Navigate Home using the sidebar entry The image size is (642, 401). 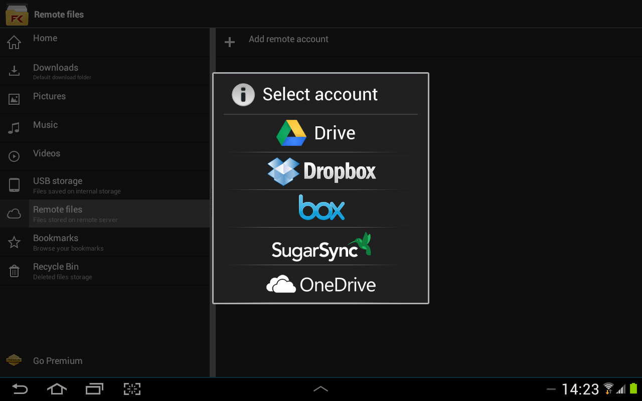tap(45, 38)
